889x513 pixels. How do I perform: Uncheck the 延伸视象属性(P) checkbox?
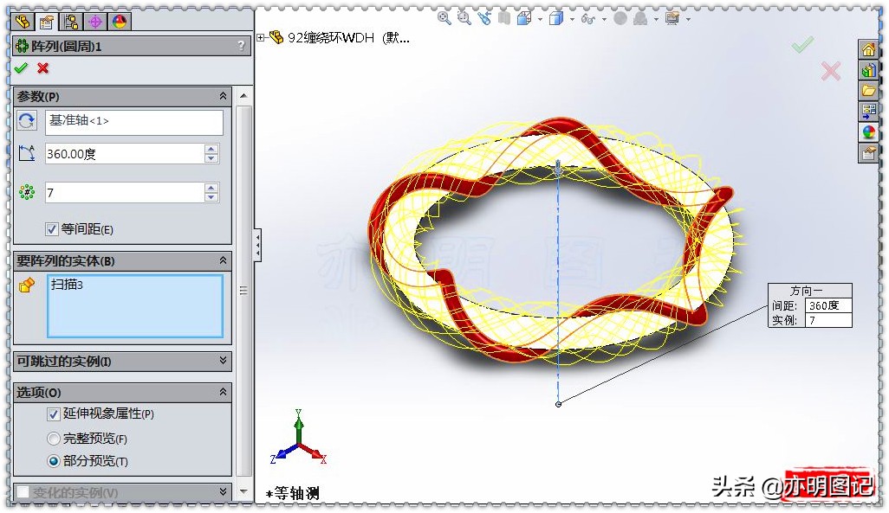click(54, 414)
